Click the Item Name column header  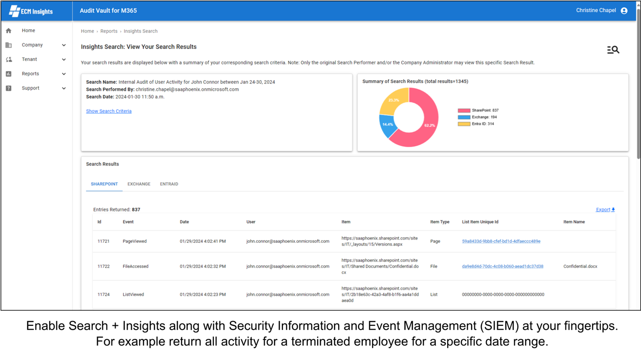(574, 222)
